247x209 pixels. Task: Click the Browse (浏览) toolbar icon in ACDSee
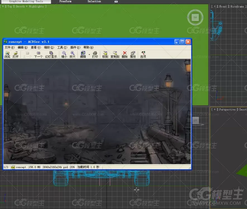pos(7,55)
